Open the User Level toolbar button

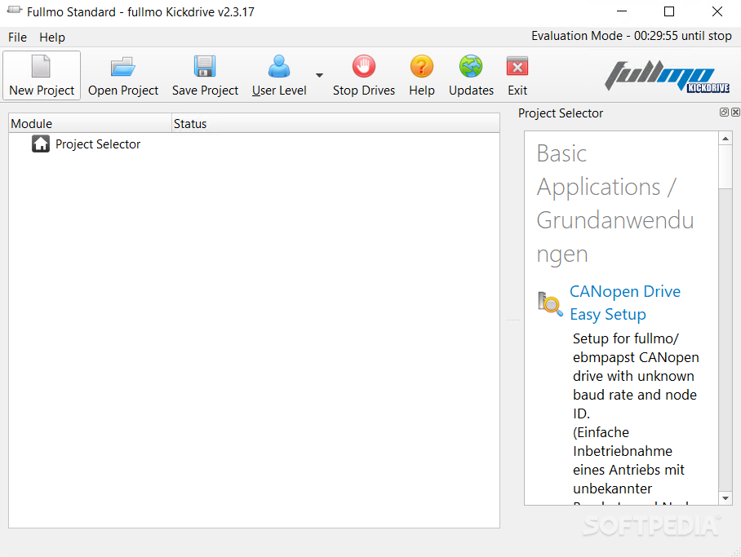click(x=279, y=76)
